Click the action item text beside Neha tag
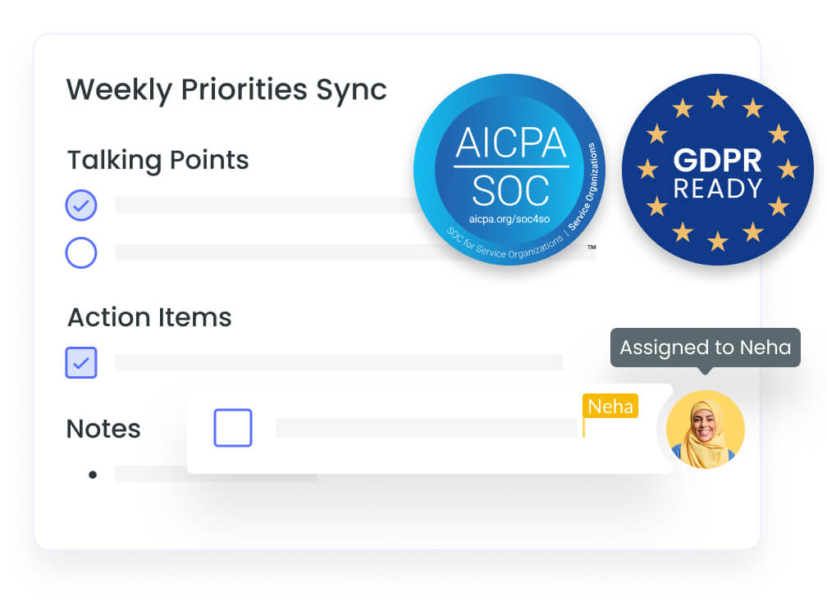Image resolution: width=827 pixels, height=600 pixels. pos(426,428)
